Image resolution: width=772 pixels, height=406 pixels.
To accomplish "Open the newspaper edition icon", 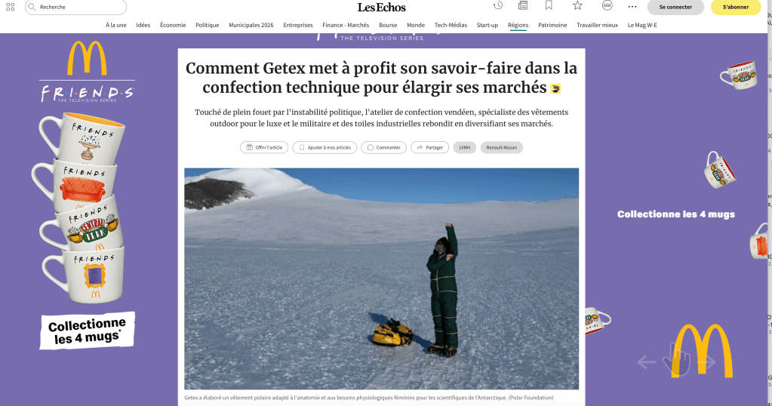I will point(523,5).
